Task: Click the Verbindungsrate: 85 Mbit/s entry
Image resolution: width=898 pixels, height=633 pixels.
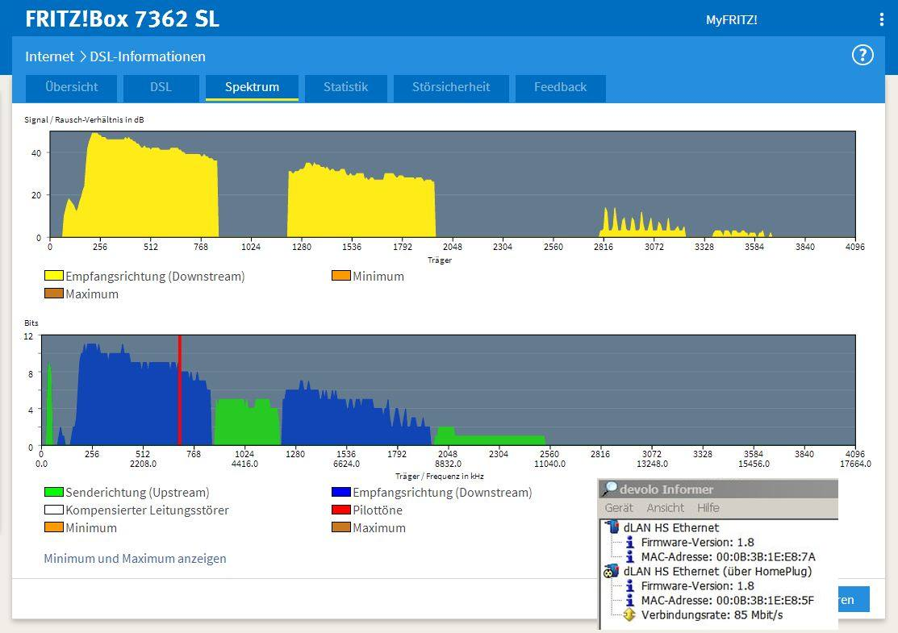Action: (712, 615)
